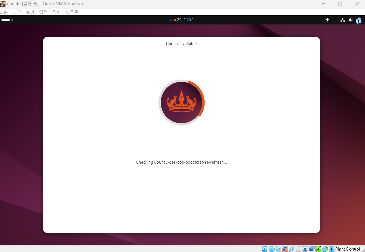The height and width of the screenshot is (252, 365).
Task: Open the 보기 menu
Action: [30, 12]
